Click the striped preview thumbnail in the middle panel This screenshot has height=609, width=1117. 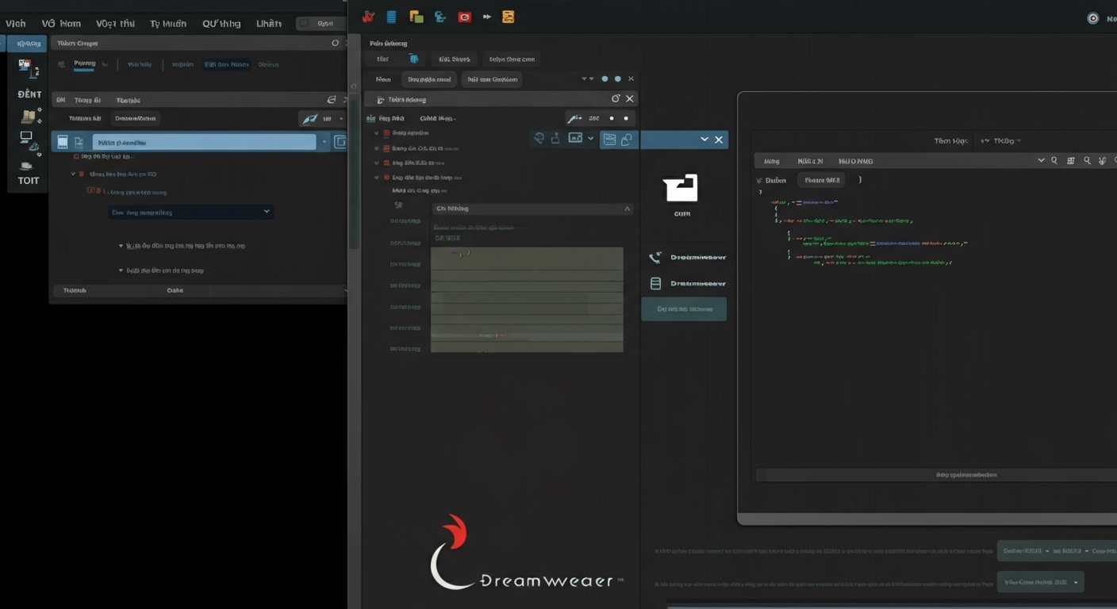[x=527, y=300]
